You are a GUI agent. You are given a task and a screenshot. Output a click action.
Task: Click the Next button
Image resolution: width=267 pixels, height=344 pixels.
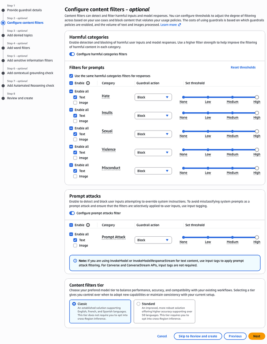pyautogui.click(x=256, y=336)
